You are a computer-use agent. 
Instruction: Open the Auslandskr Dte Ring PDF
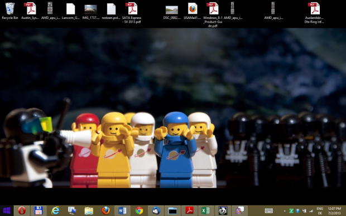pos(314,13)
